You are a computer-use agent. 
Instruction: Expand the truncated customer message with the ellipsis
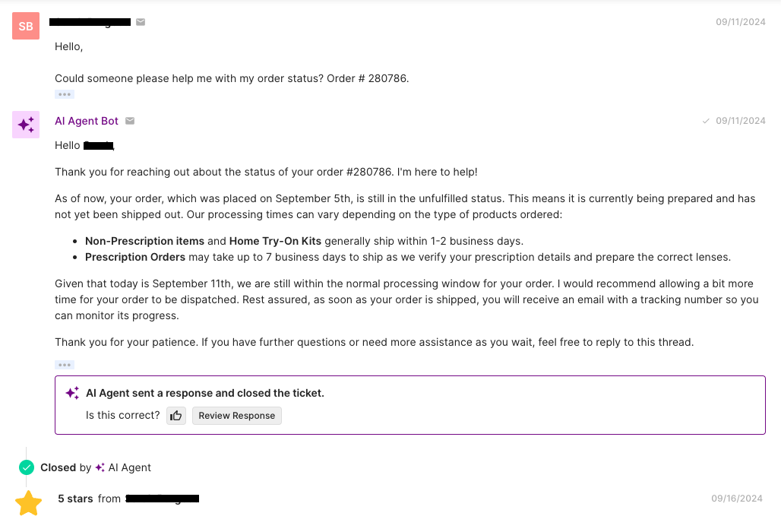tap(64, 93)
